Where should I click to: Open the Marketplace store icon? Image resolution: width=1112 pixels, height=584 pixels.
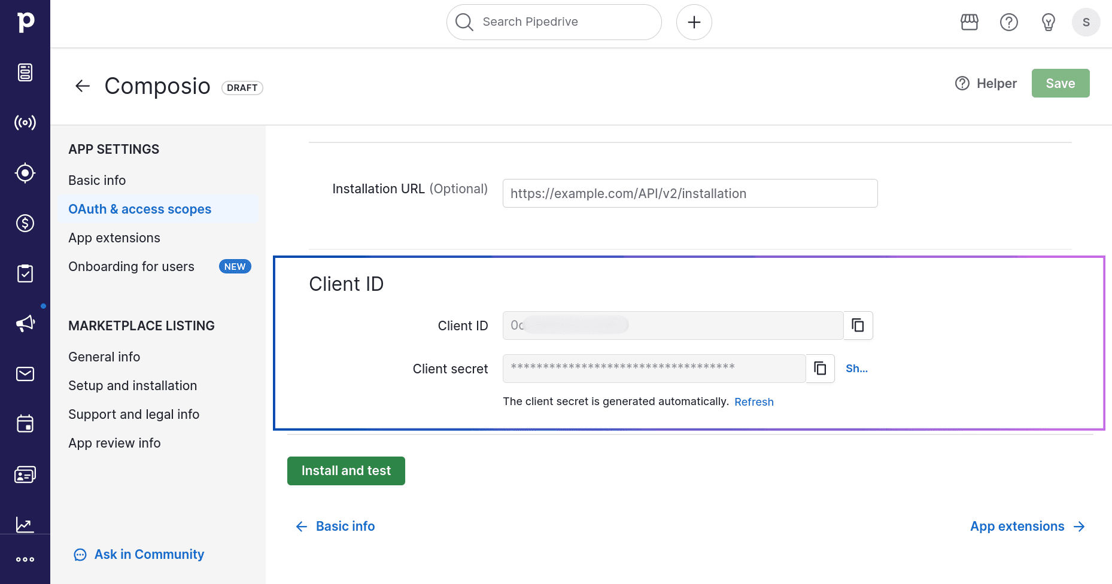970,22
